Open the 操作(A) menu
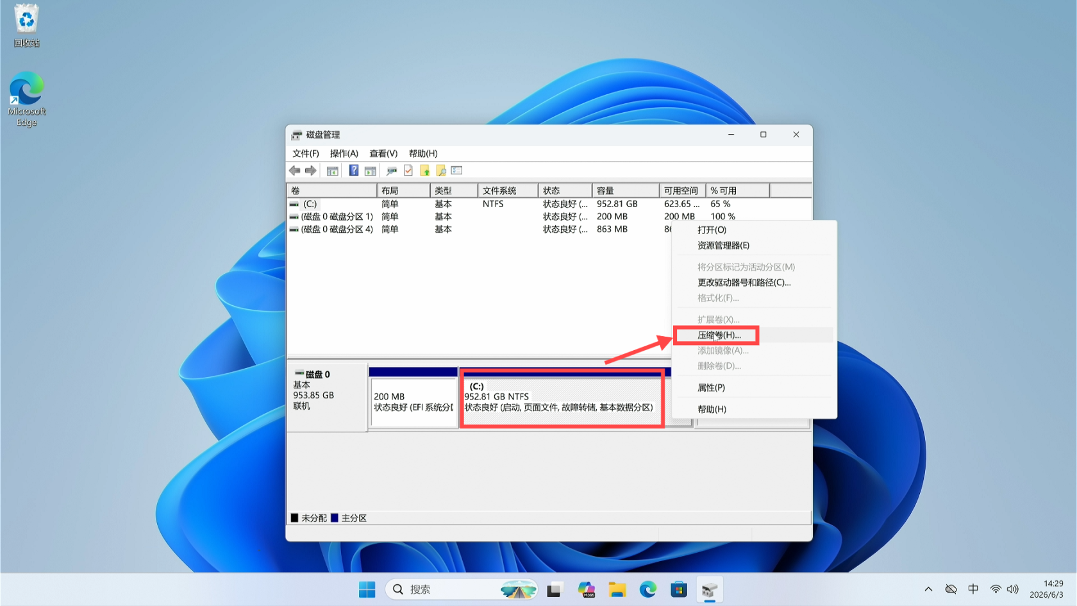1077x606 pixels. tap(344, 154)
